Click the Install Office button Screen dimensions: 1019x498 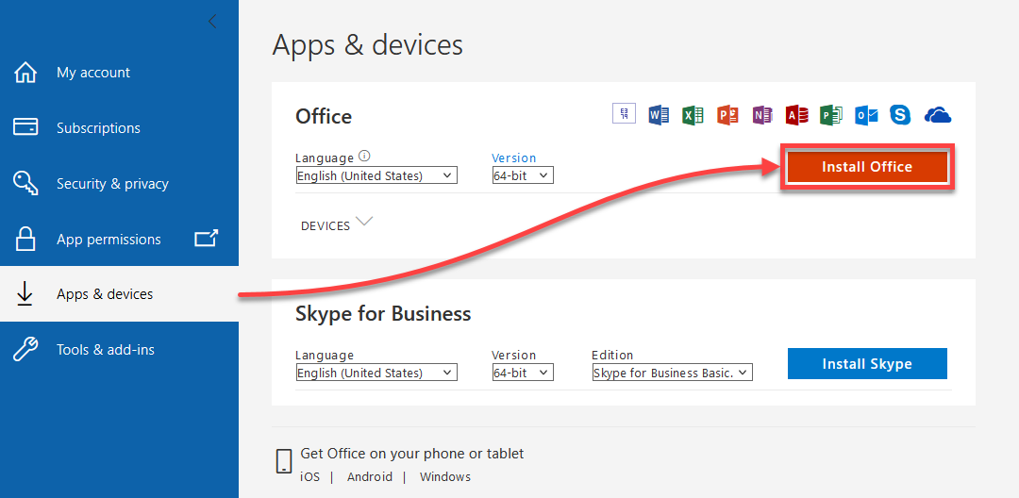click(867, 167)
